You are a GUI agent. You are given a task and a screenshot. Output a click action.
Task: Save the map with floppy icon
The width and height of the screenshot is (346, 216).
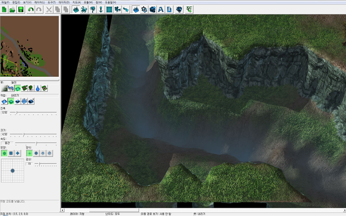click(21, 10)
